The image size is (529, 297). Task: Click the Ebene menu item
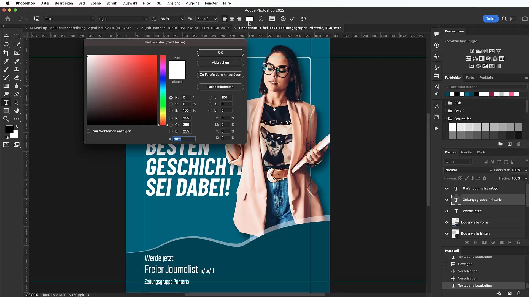(95, 3)
